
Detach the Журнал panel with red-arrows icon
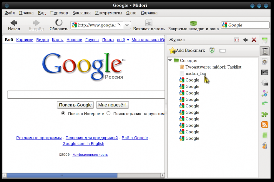[237, 40]
